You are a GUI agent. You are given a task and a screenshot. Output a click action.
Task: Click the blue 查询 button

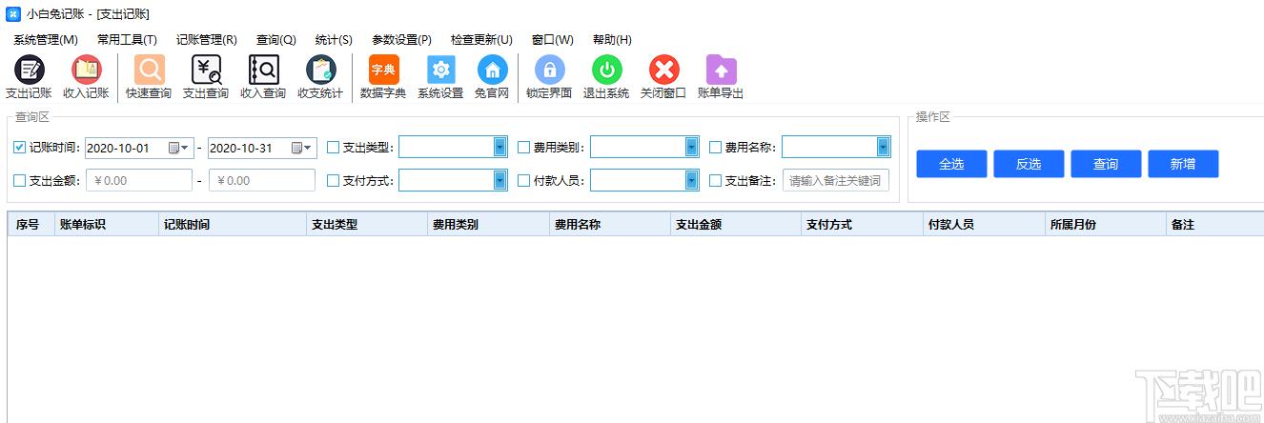point(1106,164)
